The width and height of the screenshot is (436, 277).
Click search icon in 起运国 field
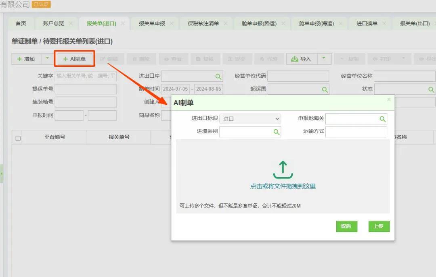point(325,89)
